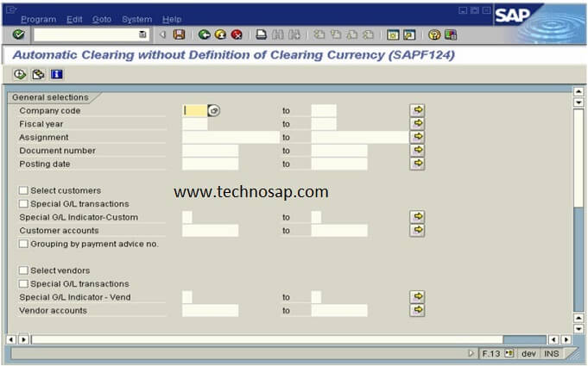
Task: Click multiple selection arrow for Customer accounts
Action: [x=417, y=230]
